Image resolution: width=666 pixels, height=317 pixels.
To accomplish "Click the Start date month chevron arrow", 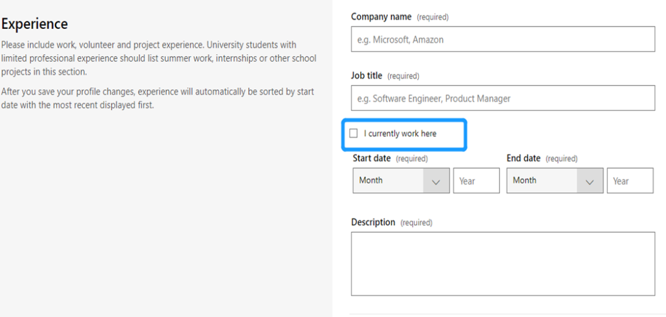I will tap(437, 182).
